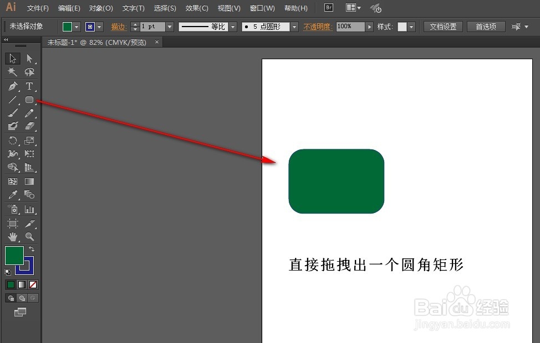Select the Hand tool

pos(12,236)
